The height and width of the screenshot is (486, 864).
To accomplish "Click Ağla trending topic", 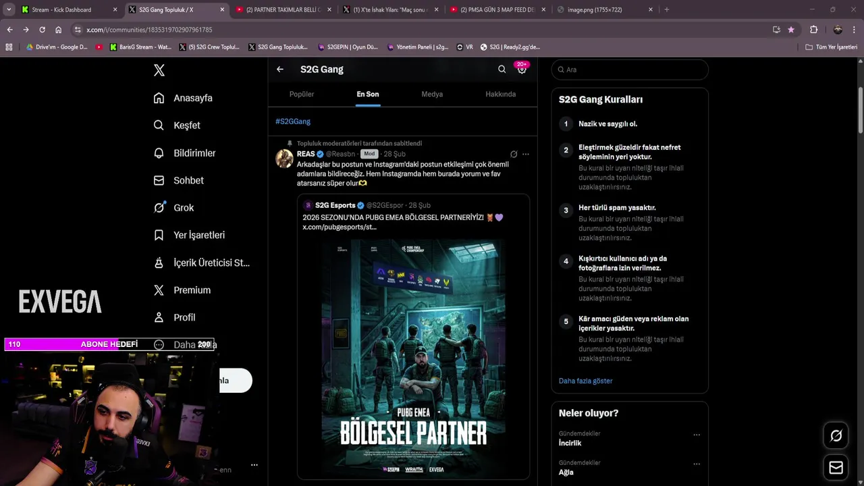I will click(x=566, y=473).
